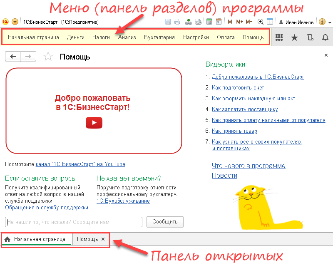Open video link Как подготовить счет
333x263 pixels.
tap(238, 88)
